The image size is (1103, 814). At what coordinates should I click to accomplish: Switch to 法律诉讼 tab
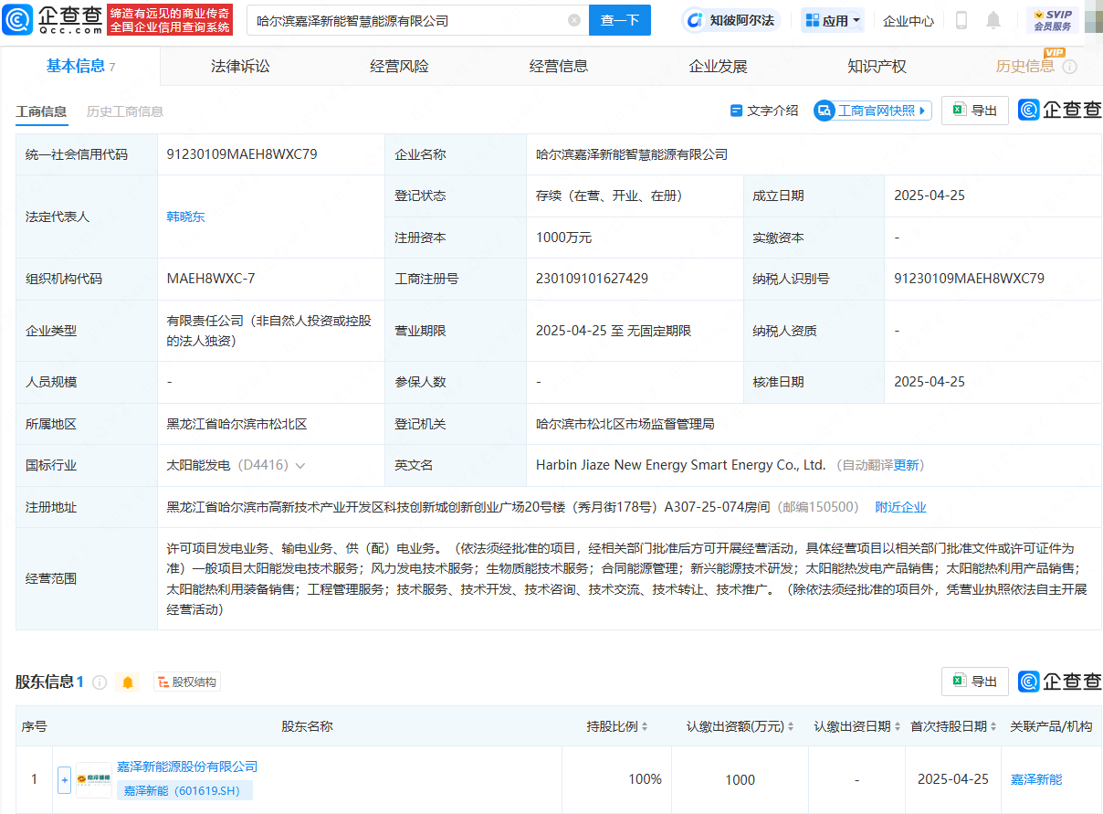[x=240, y=66]
